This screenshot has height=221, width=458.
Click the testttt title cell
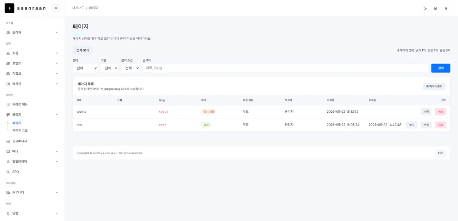pyautogui.click(x=81, y=112)
